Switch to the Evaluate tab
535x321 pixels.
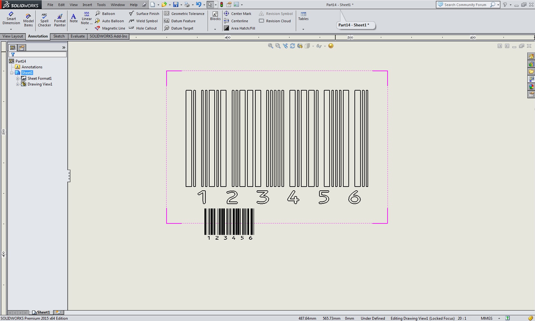(x=77, y=36)
